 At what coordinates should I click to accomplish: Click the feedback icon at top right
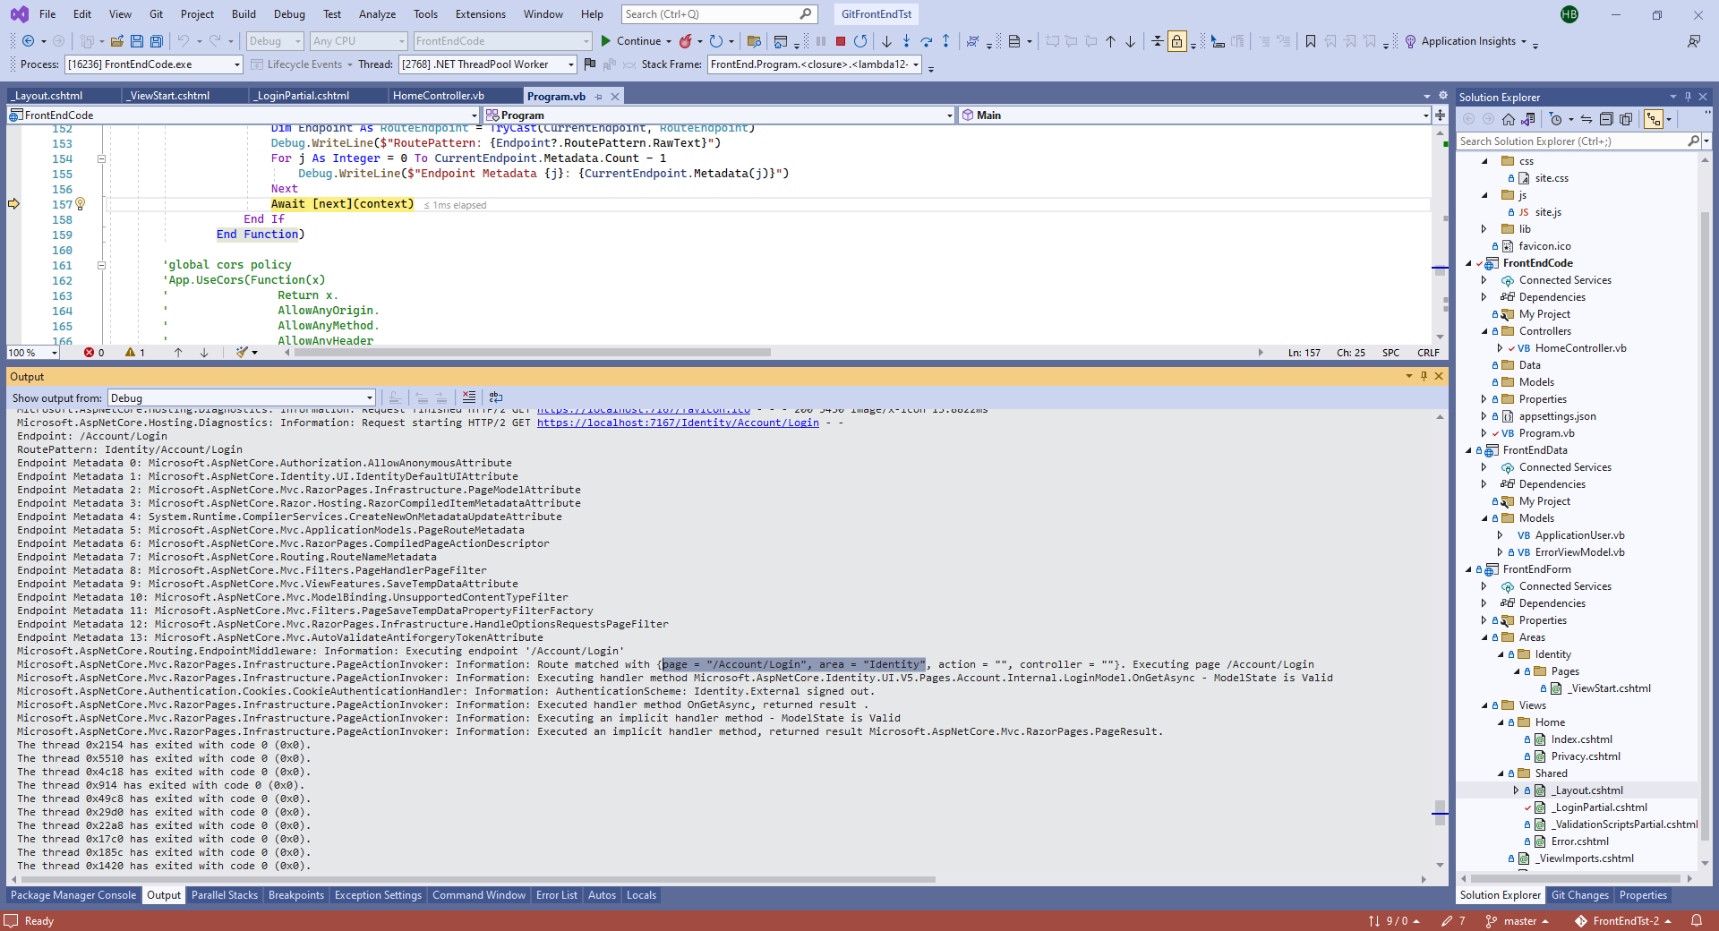pos(1694,41)
